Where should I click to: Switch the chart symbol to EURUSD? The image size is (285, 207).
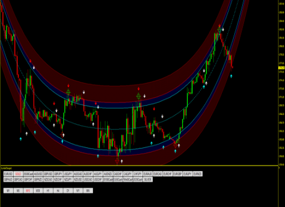[x=8, y=174]
